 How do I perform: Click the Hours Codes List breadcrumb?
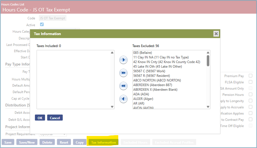(12, 4)
